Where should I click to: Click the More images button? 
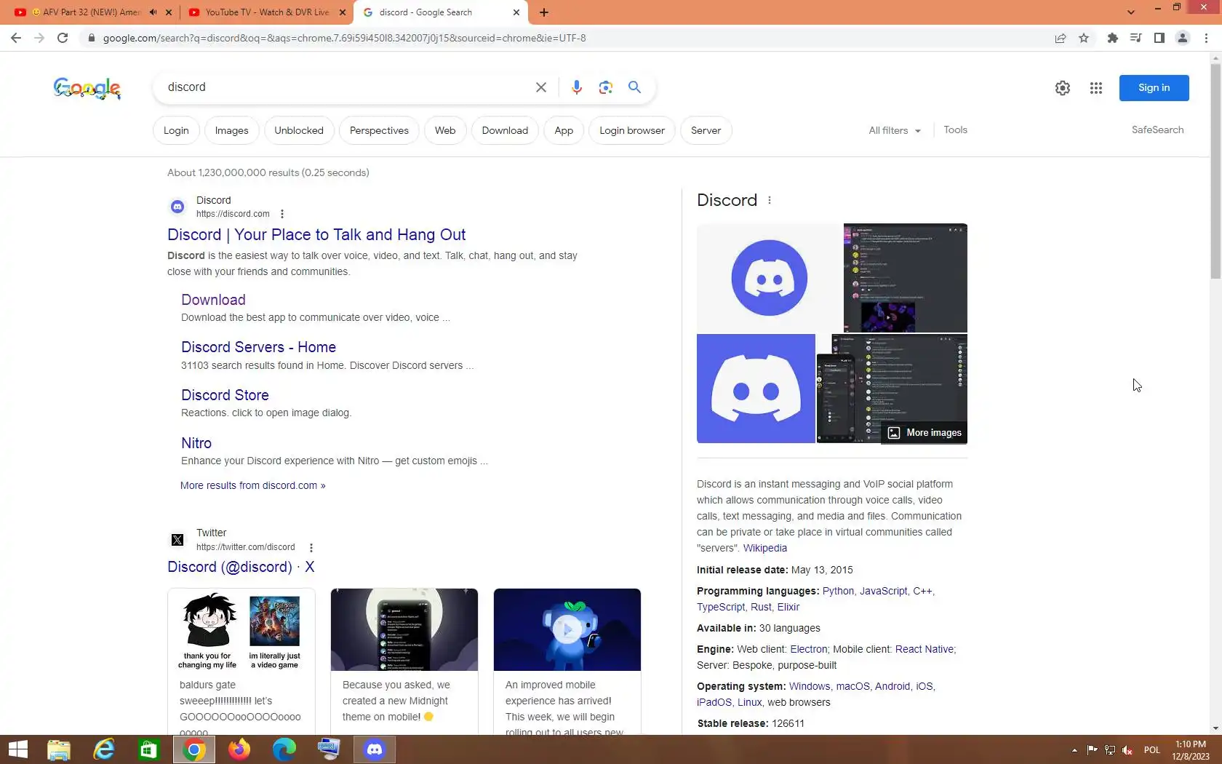[x=925, y=433]
